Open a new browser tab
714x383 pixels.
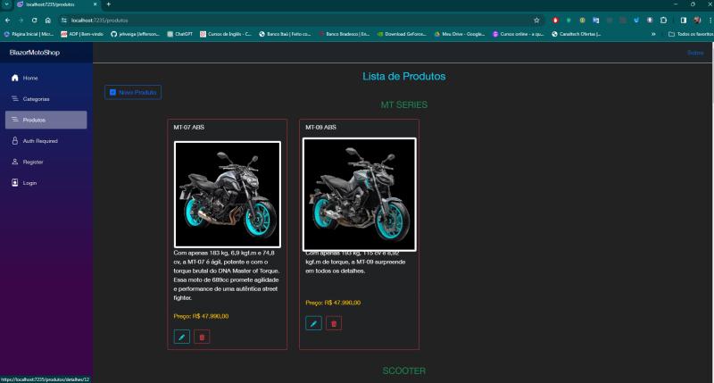pyautogui.click(x=108, y=4)
